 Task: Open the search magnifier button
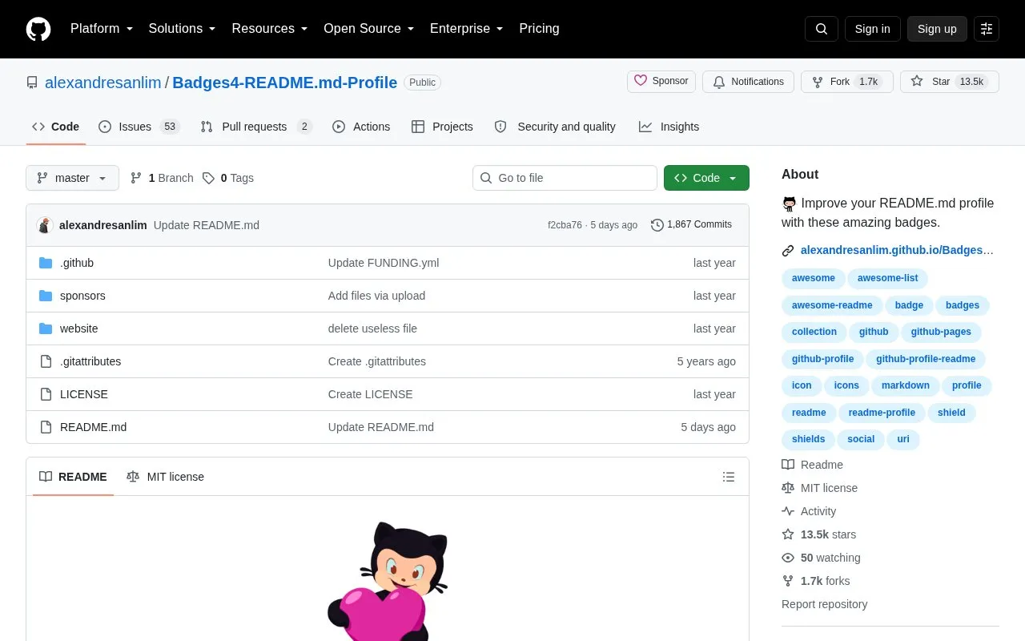(822, 29)
